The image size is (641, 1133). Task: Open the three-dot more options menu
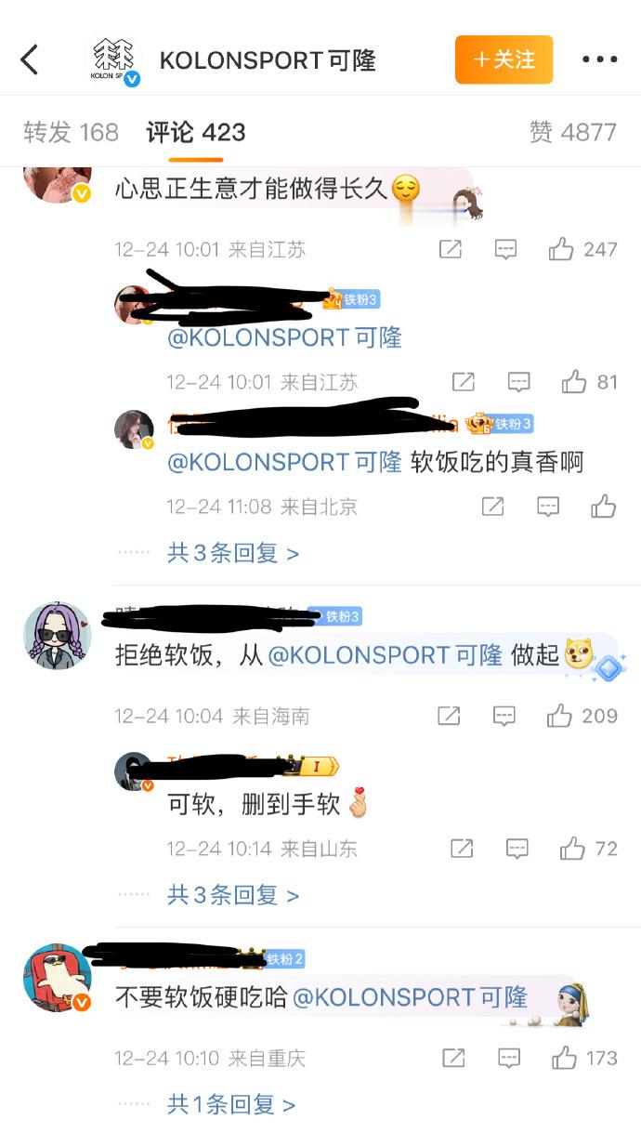point(599,60)
